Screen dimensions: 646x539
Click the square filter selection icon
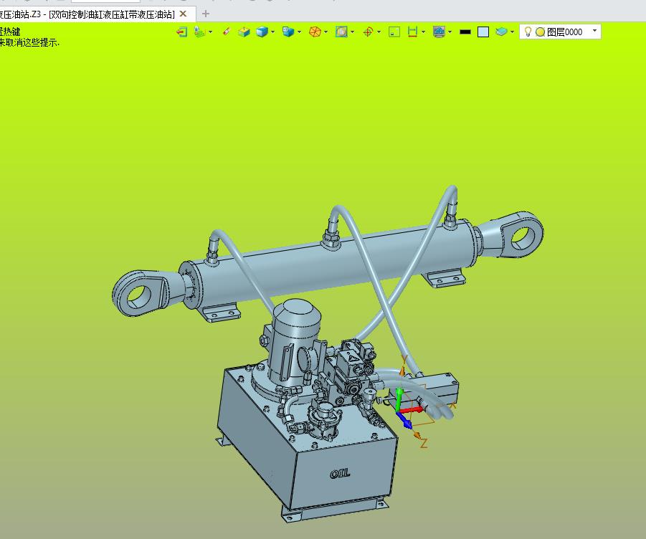pyautogui.click(x=341, y=32)
